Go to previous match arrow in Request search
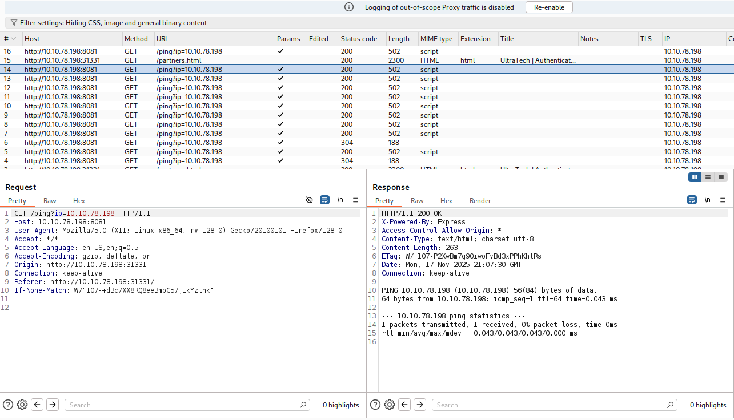The height and width of the screenshot is (420, 734). coord(37,405)
